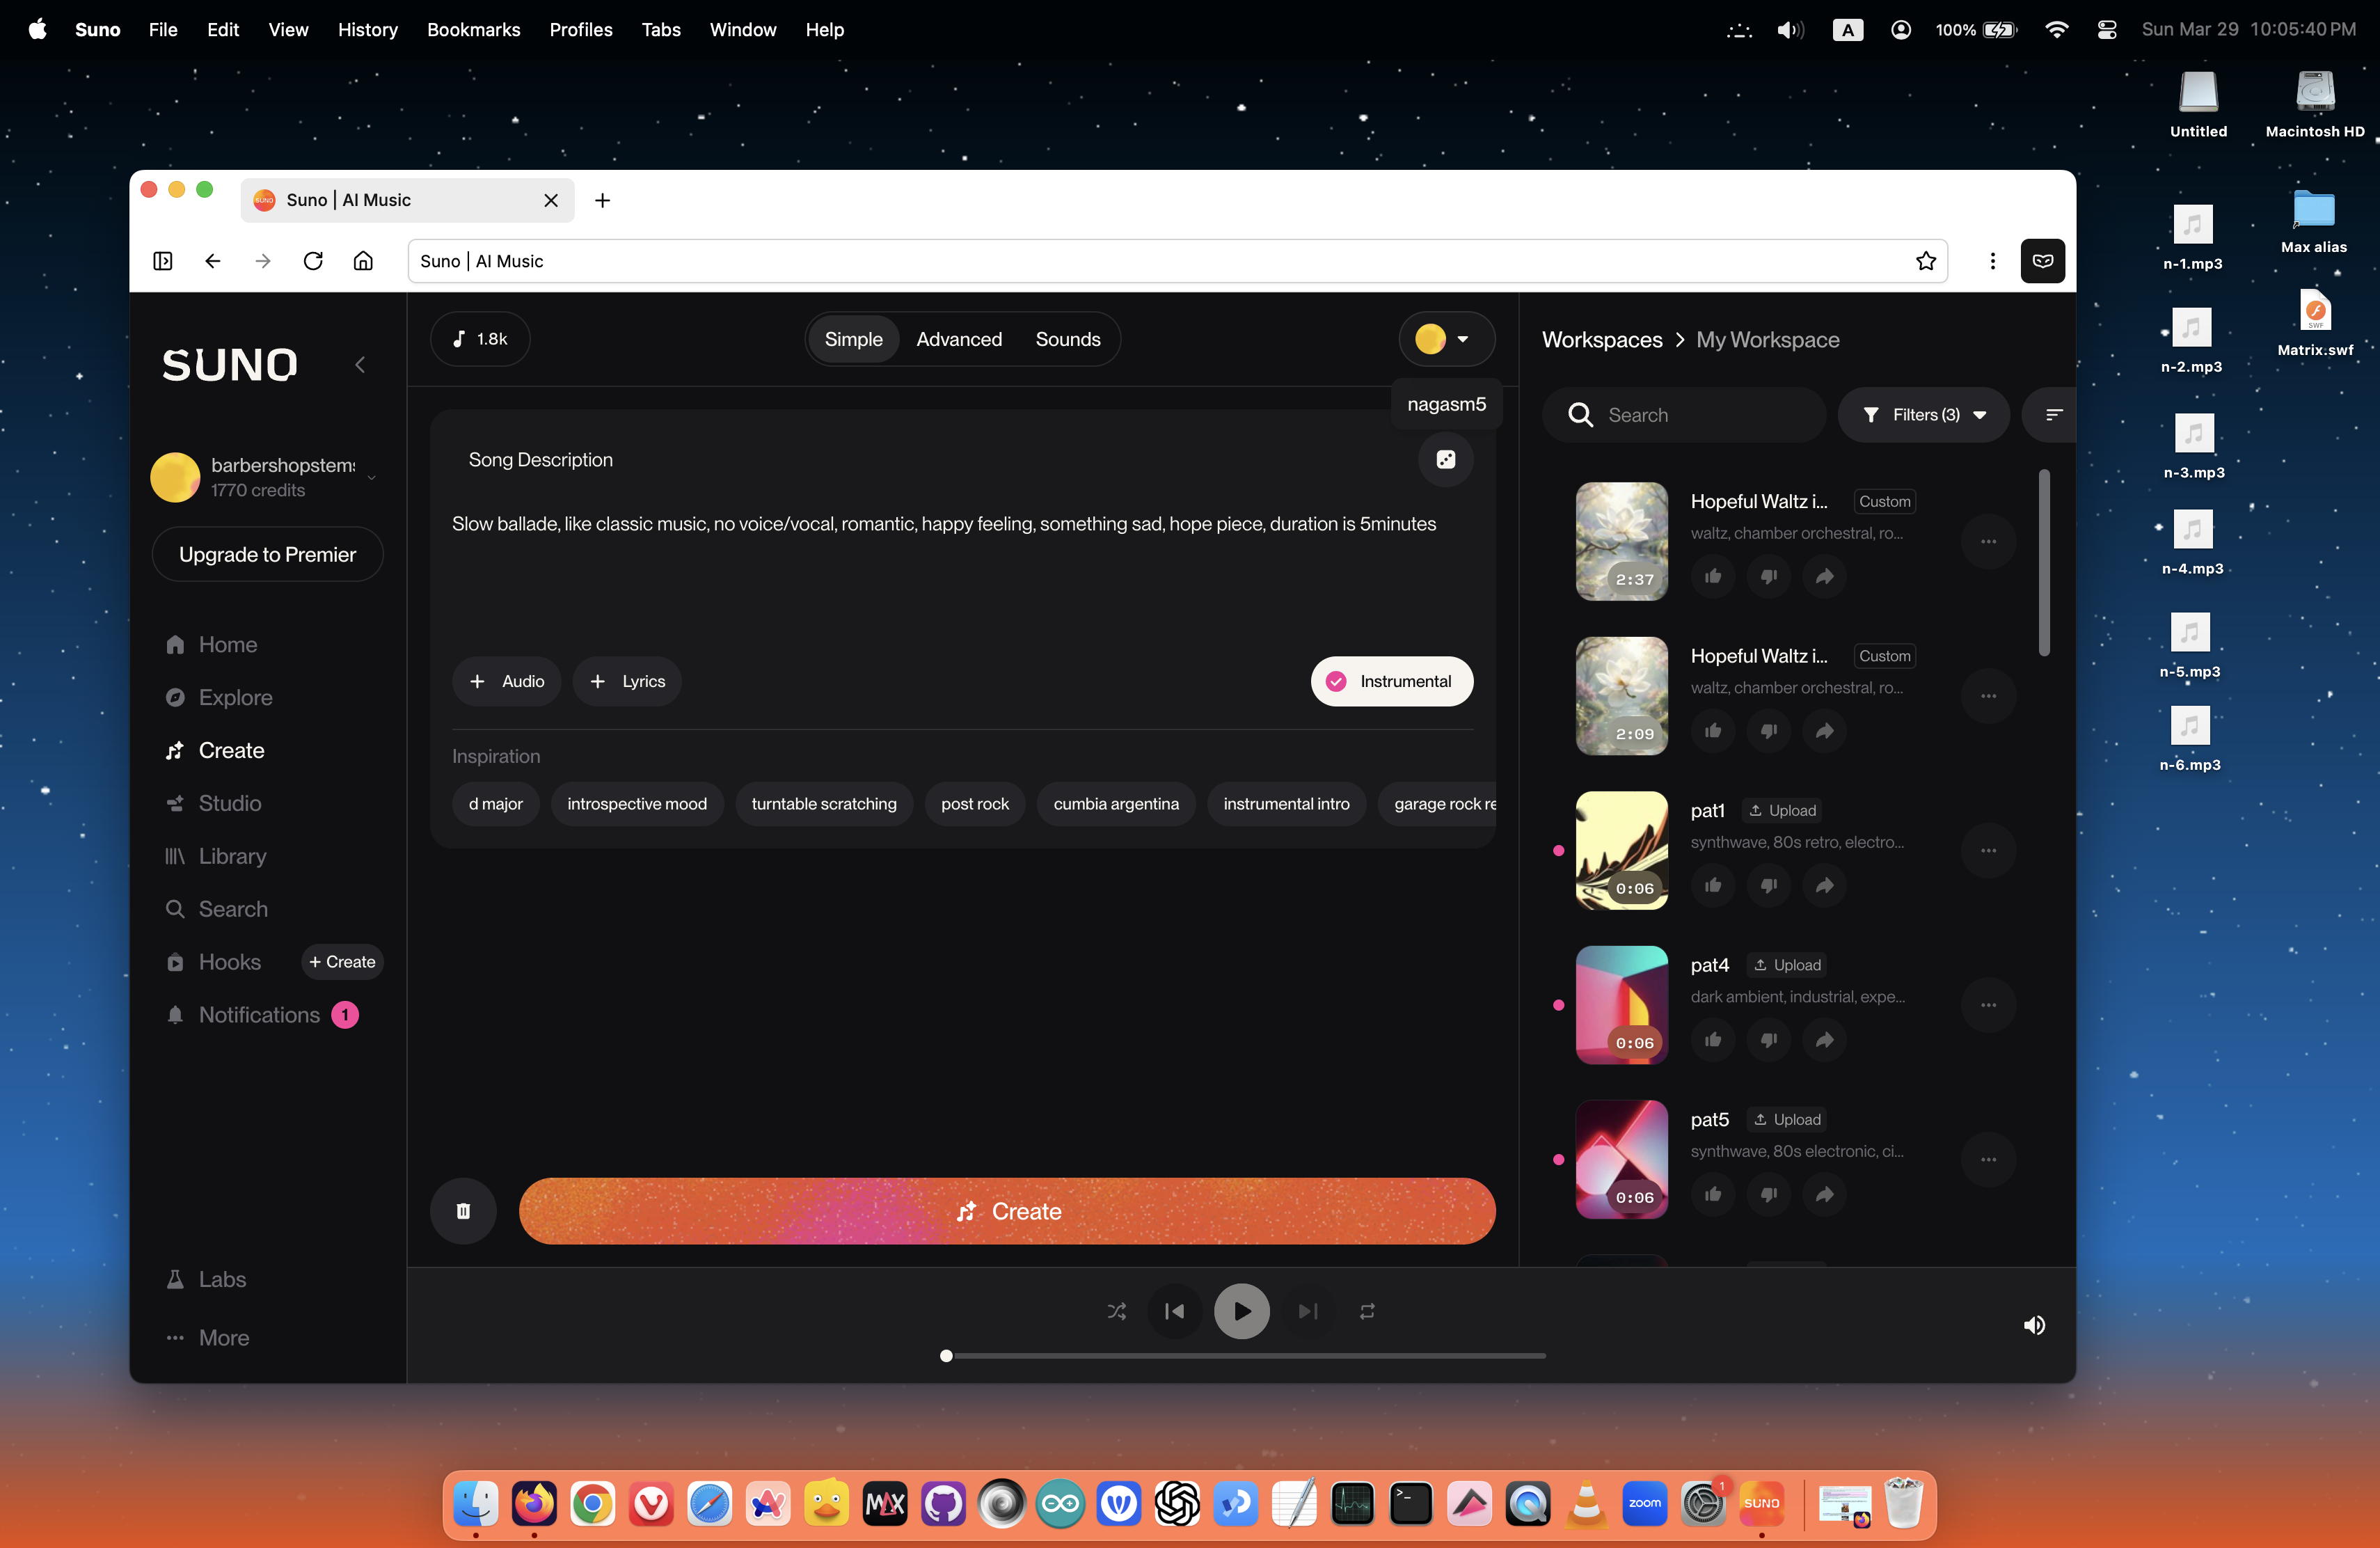This screenshot has width=2380, height=1548.
Task: Like the first Hopeful Waltz song
Action: tap(1712, 576)
